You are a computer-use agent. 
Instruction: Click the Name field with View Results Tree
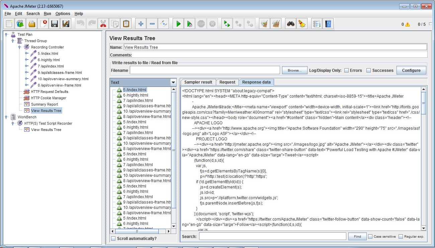(275, 47)
